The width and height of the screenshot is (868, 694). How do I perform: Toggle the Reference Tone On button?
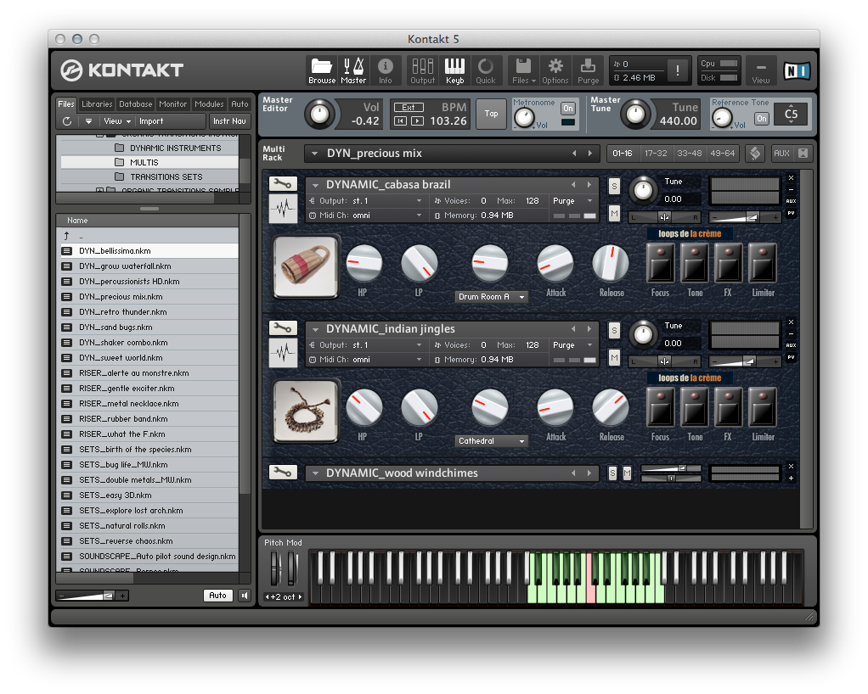[x=762, y=118]
